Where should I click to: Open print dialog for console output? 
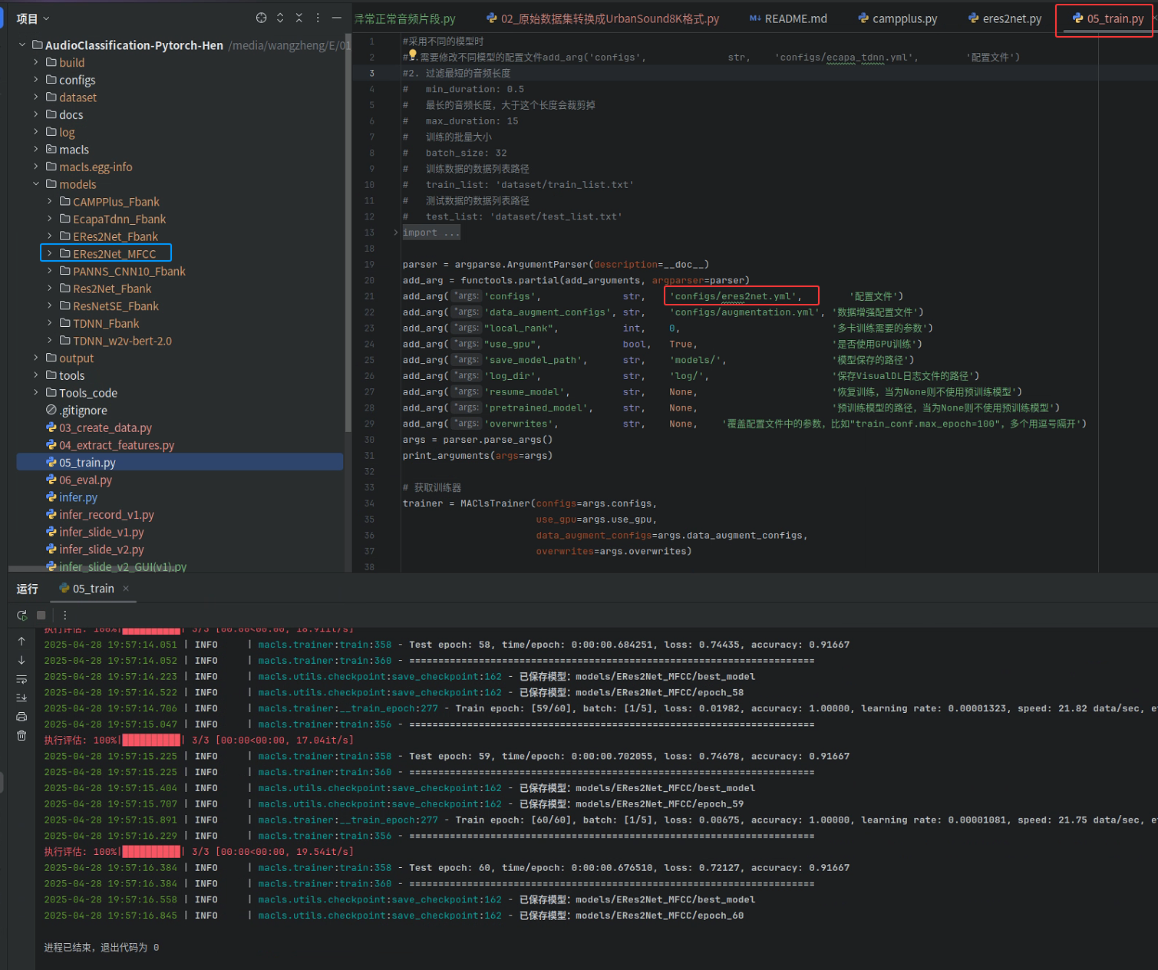[x=22, y=715]
